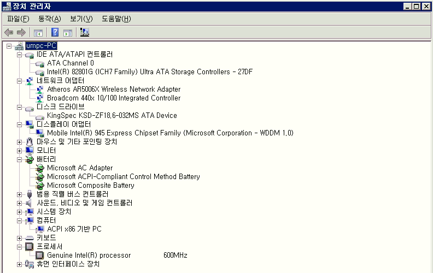Collapse the 프로세서 branch
This screenshot has height=273, width=433.
19,247
